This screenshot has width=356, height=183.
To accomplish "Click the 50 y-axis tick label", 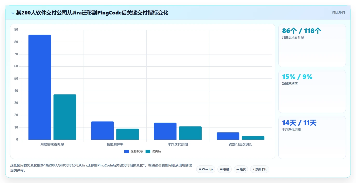I will [16, 78].
